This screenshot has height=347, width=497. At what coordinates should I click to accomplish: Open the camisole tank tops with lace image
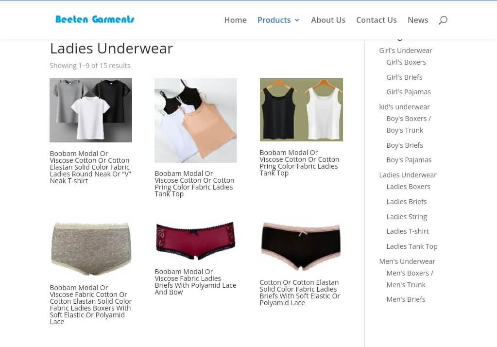point(196,121)
